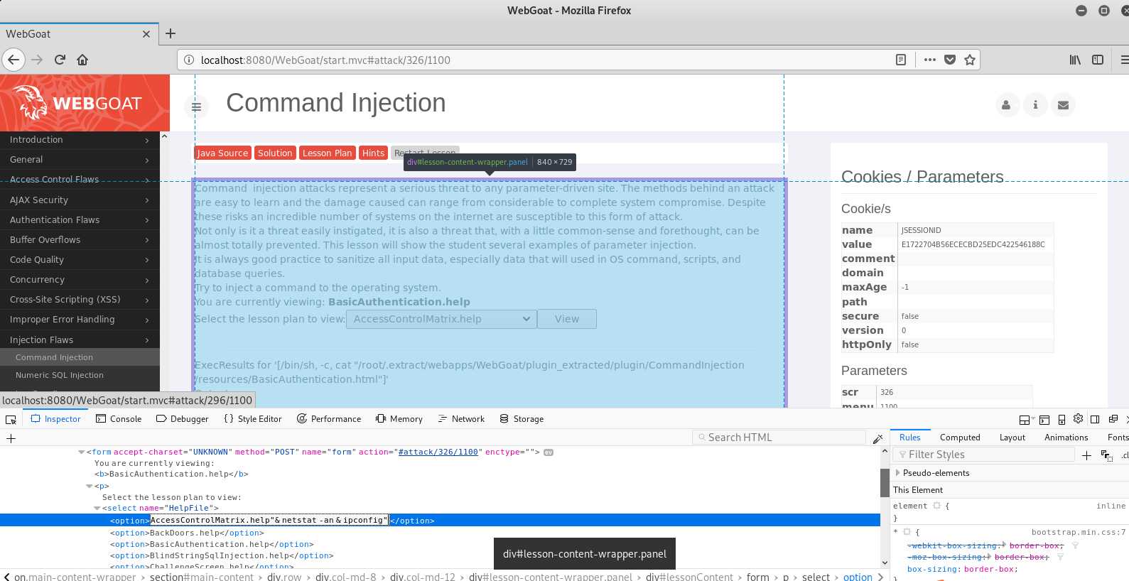The image size is (1129, 581).
Task: Dock developer tools to the side
Action: pos(1095,419)
